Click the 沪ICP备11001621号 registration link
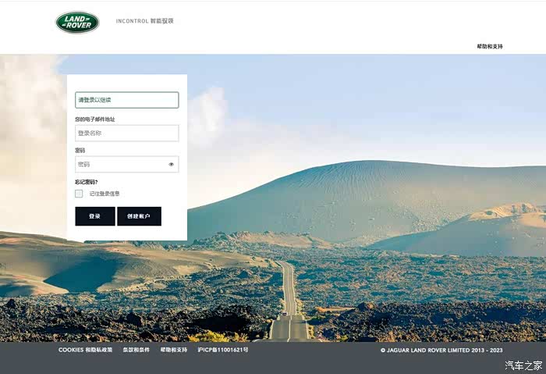The width and height of the screenshot is (546, 374). (223, 350)
